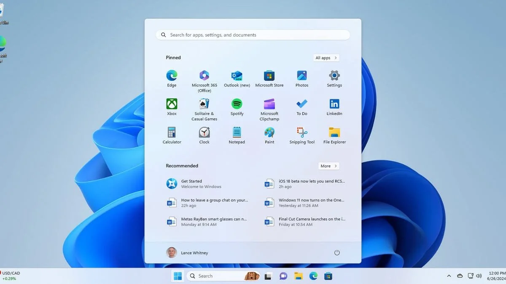Open the USD/CAD widget on taskbar
The image size is (506, 284).
11,276
